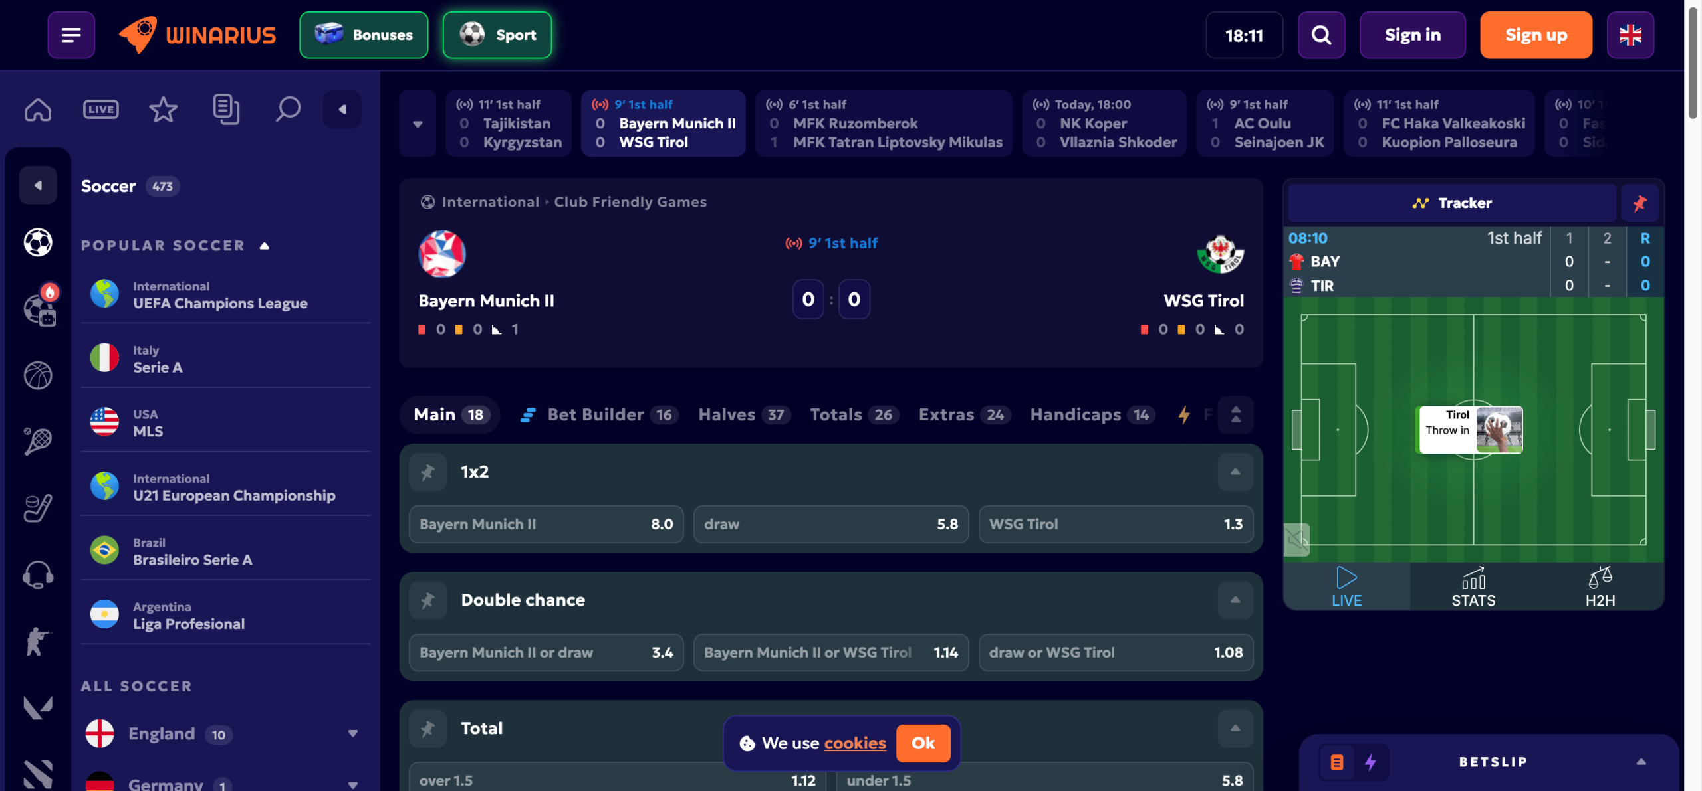Open the search magnifier in the top header
The height and width of the screenshot is (791, 1702).
1321,35
